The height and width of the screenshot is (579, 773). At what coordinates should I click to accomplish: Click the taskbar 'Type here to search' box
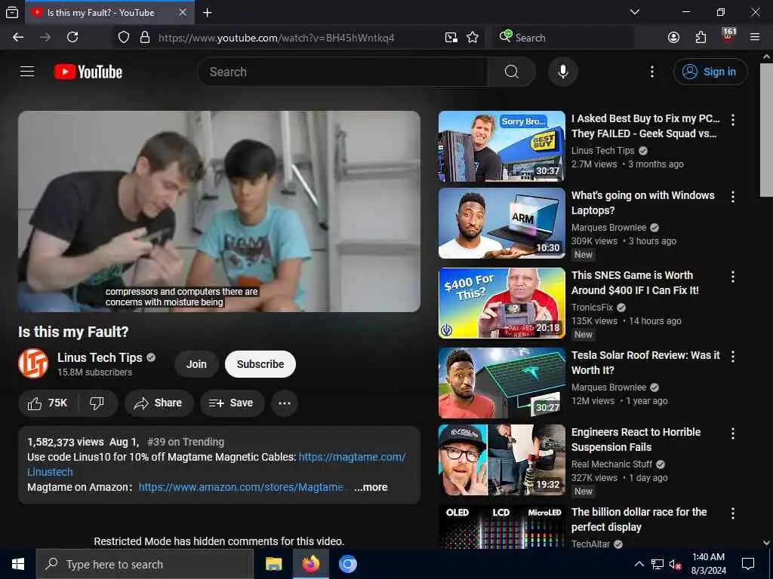click(x=145, y=564)
